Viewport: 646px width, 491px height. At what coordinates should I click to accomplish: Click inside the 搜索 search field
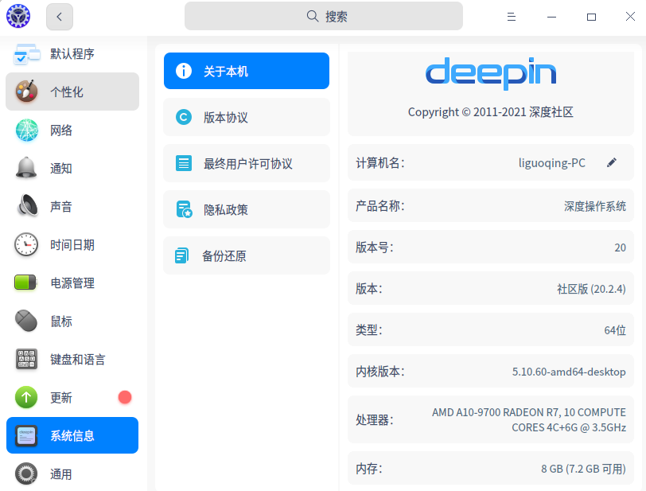[x=323, y=16]
